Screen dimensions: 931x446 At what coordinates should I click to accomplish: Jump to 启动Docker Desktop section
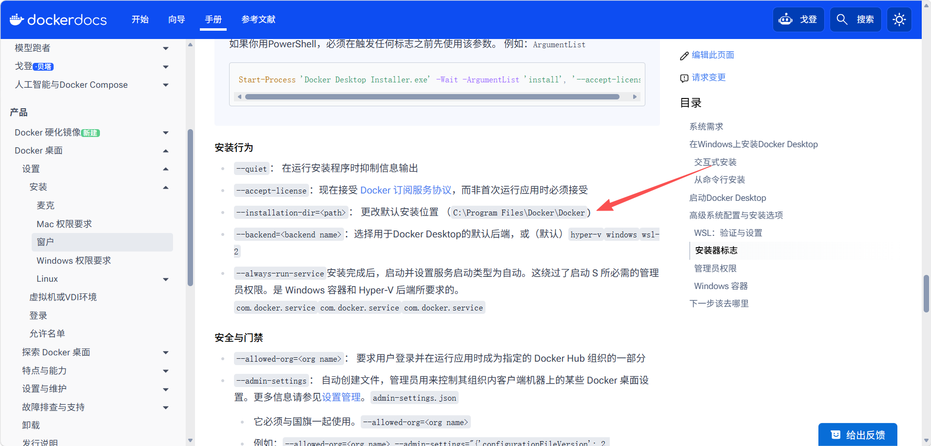pos(728,198)
